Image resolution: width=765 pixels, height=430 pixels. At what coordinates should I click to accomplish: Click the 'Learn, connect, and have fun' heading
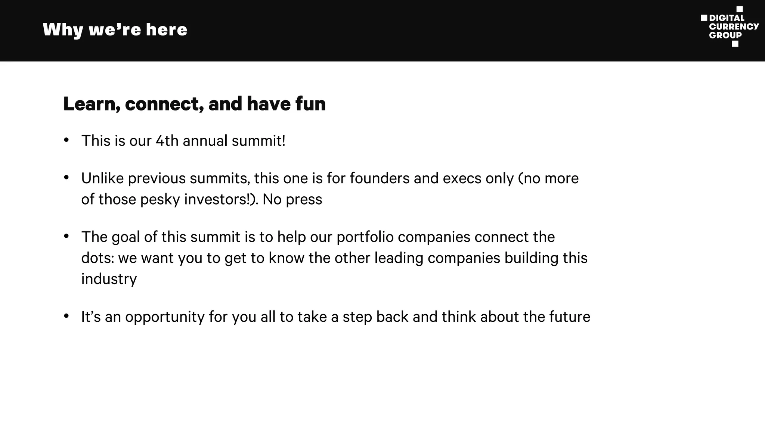tap(194, 104)
